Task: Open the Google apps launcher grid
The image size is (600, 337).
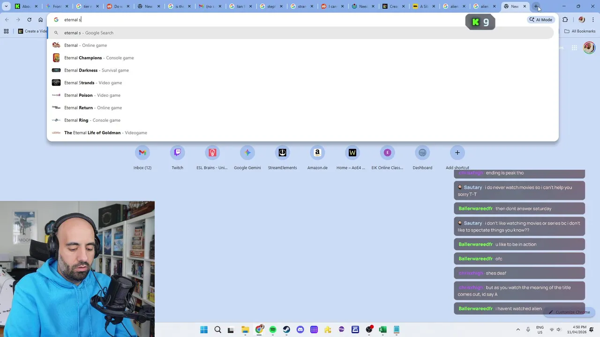Action: coord(574,48)
